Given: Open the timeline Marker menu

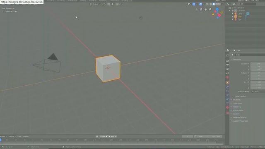Looking at the screenshot, I should pos(26,136).
